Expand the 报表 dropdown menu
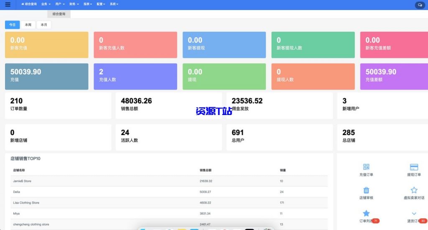Viewport: 428px width, 230px height. point(88,4)
